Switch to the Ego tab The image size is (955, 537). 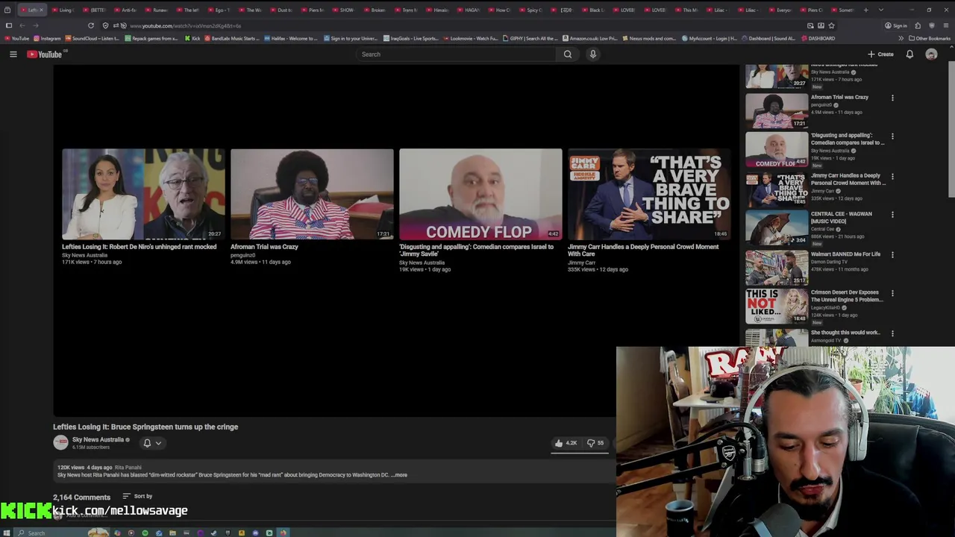(x=220, y=10)
